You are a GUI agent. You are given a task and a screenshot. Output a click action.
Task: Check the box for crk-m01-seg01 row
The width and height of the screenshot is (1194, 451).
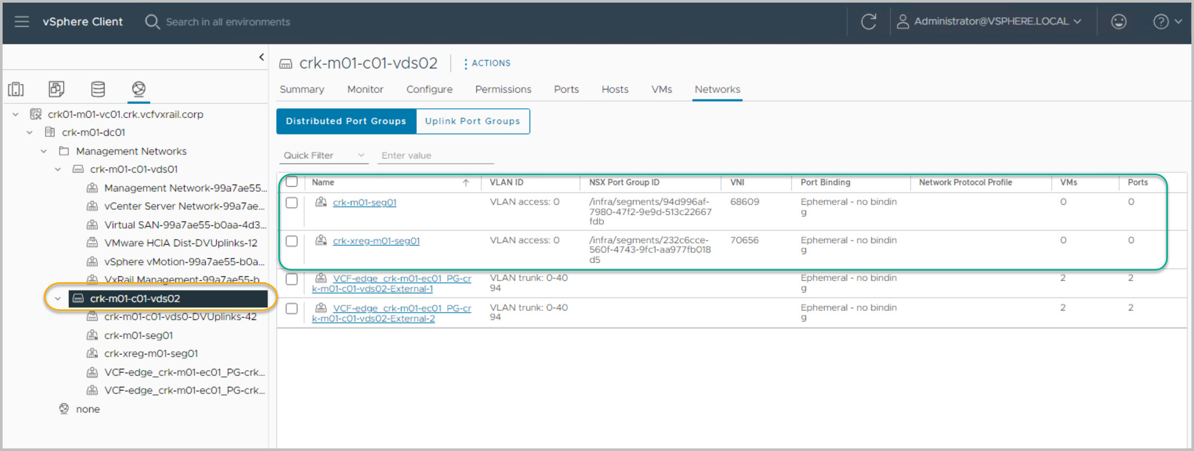[x=292, y=203]
